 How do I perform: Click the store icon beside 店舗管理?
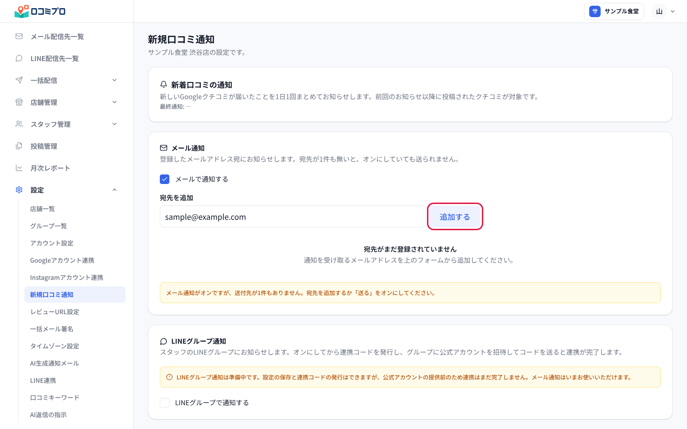(x=19, y=102)
